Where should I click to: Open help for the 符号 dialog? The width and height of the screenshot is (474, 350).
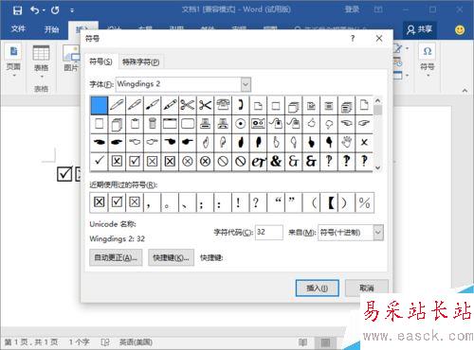pos(353,39)
